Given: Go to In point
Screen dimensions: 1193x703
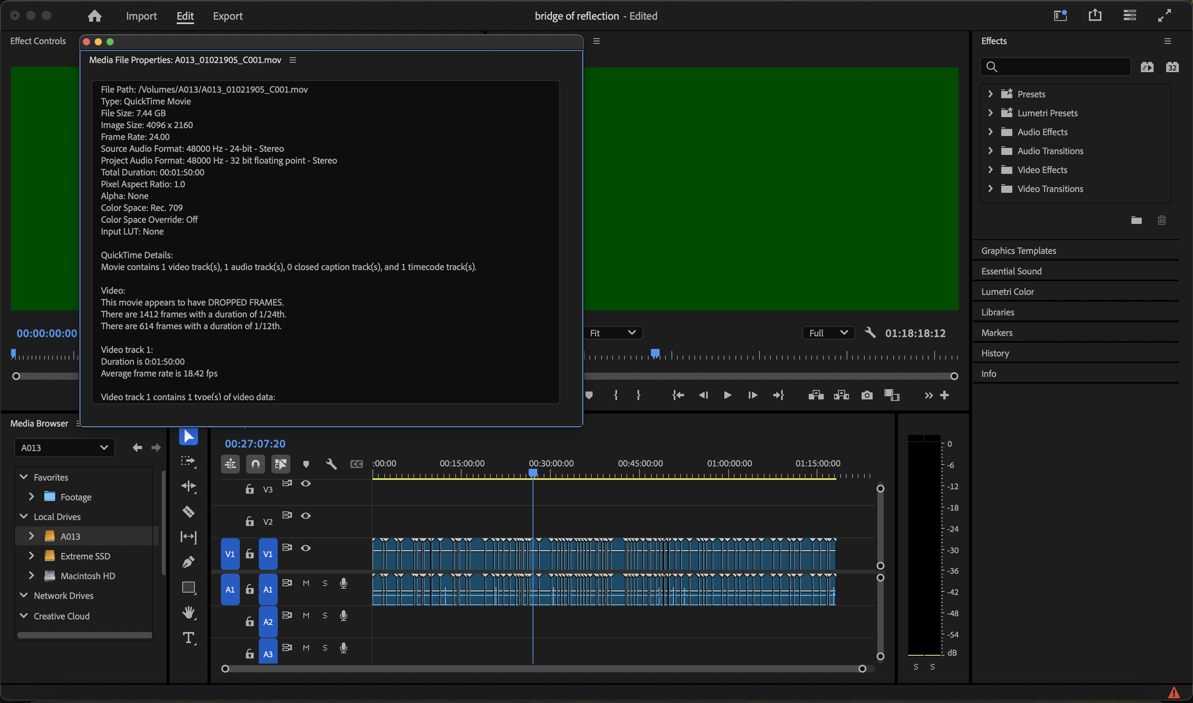Looking at the screenshot, I should (x=678, y=395).
